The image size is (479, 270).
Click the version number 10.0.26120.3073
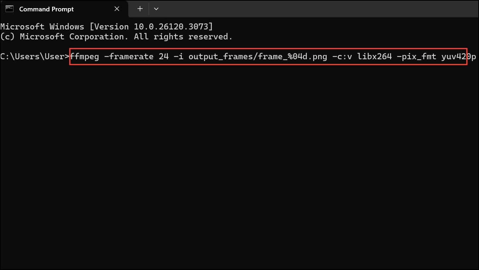171,27
